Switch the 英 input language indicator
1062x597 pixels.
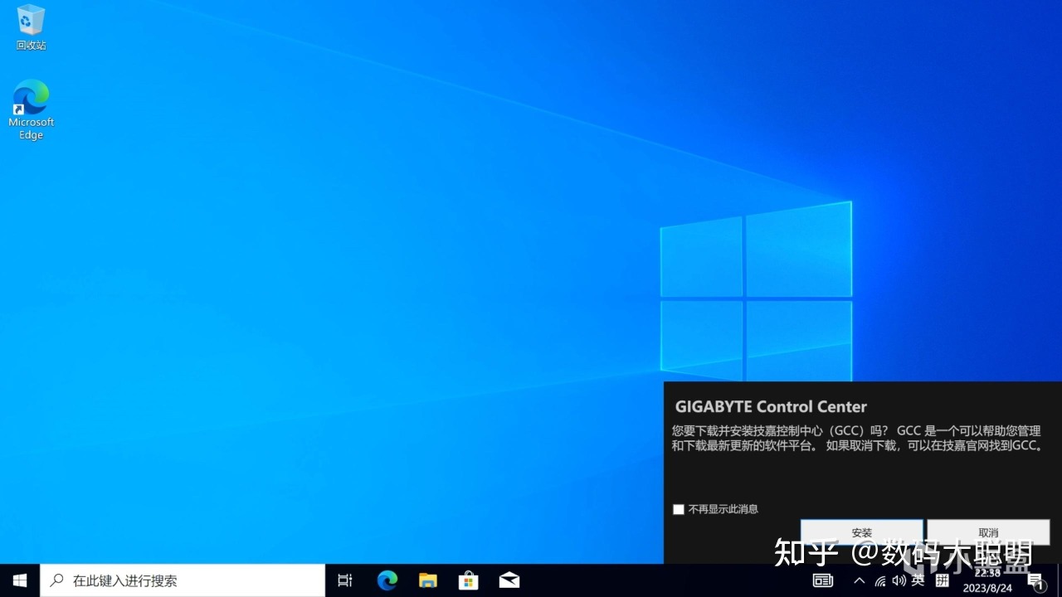[918, 580]
